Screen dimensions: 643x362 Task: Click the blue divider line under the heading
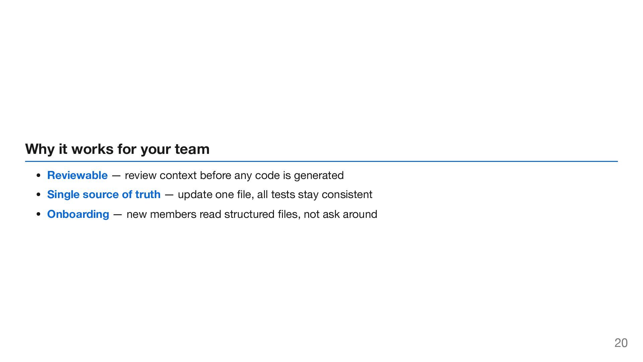click(x=321, y=161)
